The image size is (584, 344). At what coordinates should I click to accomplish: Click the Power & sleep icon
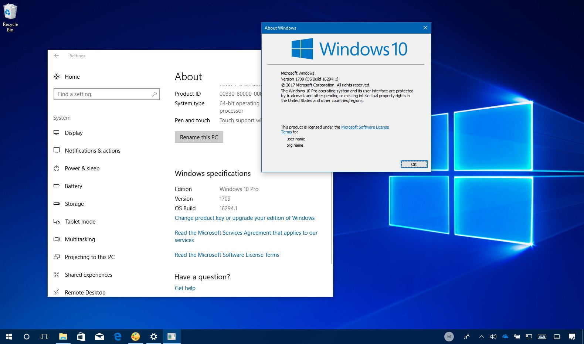[x=57, y=168]
